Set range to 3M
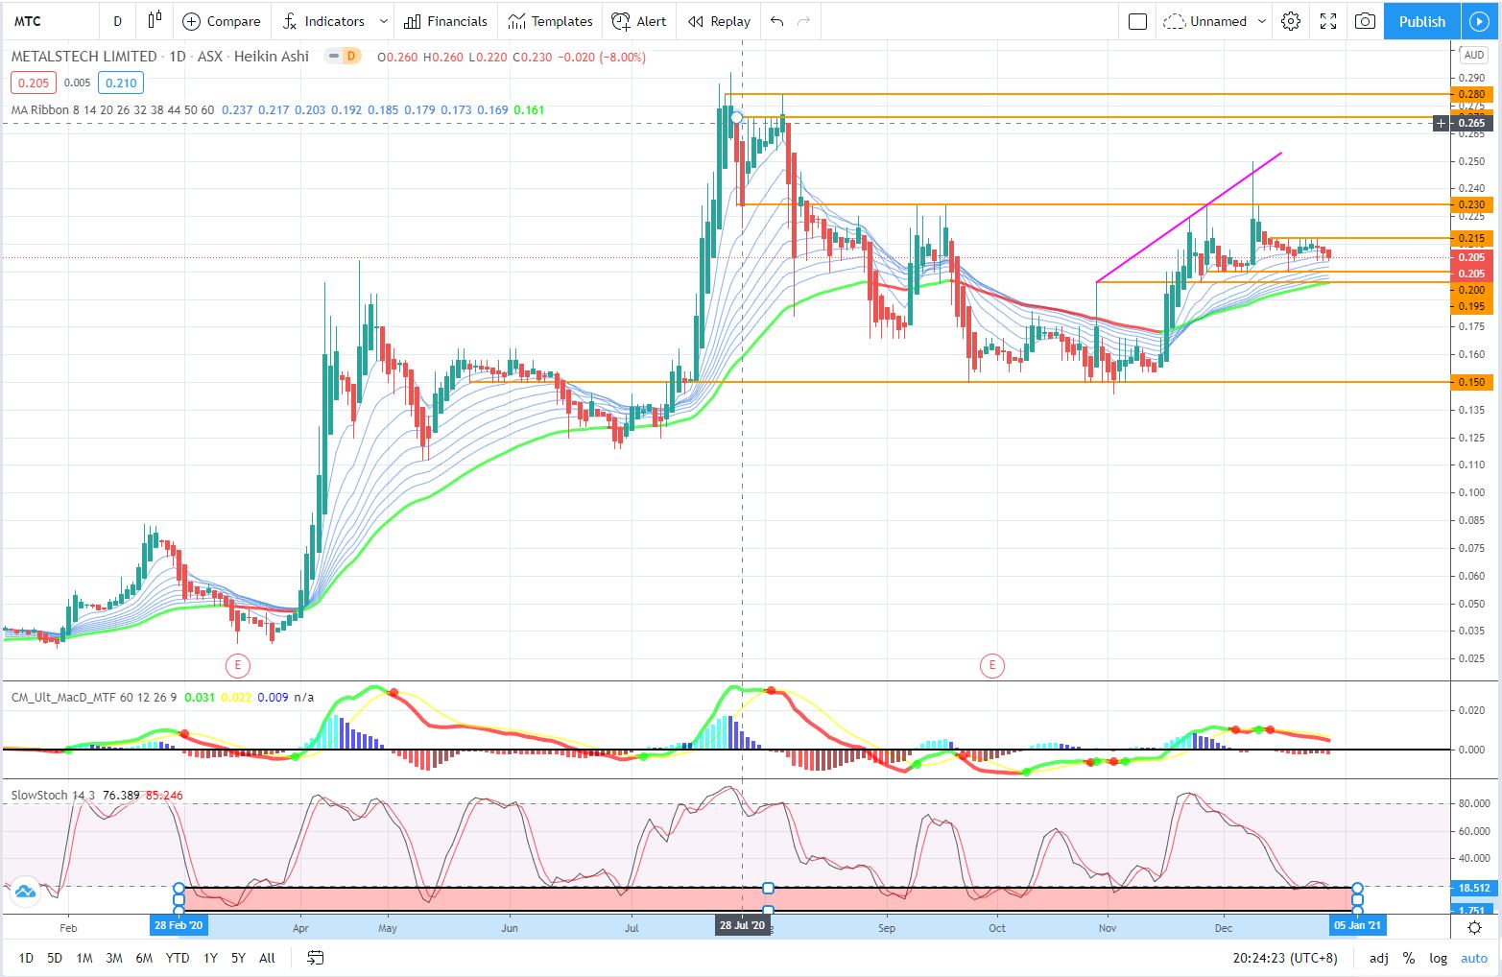1502x977 pixels. tap(113, 958)
